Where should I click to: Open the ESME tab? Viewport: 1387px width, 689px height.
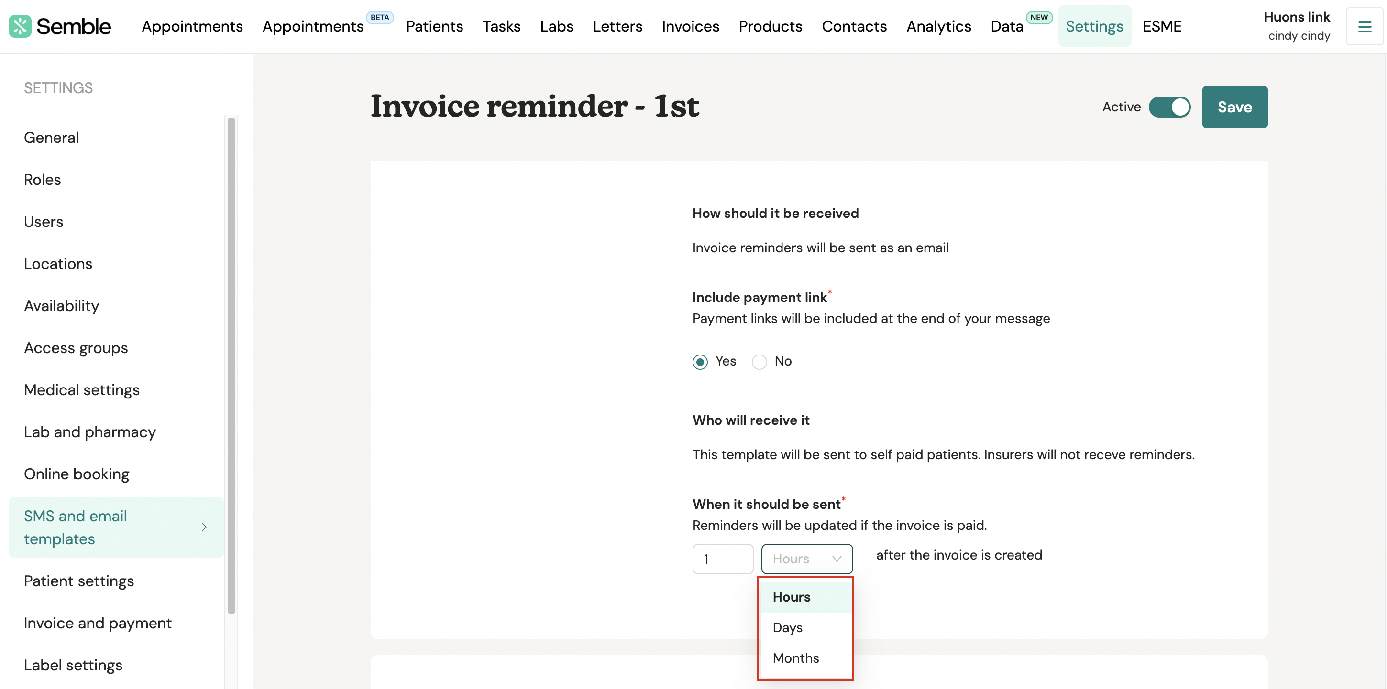tap(1162, 26)
